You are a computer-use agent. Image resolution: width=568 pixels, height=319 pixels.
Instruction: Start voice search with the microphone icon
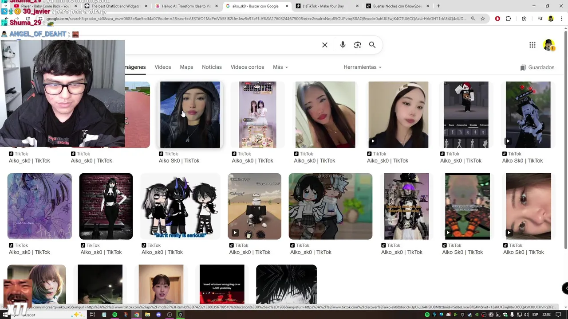click(343, 45)
